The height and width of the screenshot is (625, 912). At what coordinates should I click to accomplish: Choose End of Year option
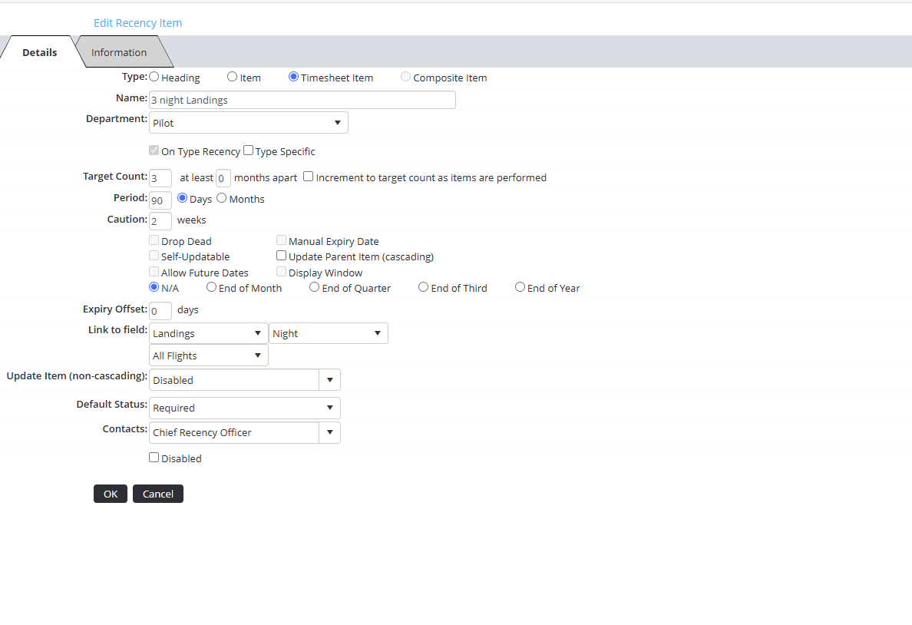(x=520, y=287)
